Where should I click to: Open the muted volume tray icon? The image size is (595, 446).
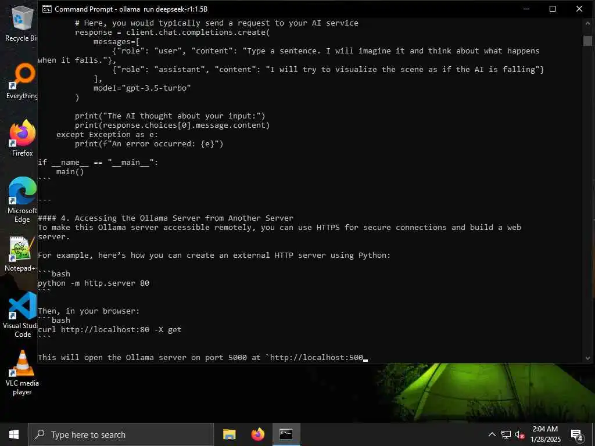pos(519,434)
